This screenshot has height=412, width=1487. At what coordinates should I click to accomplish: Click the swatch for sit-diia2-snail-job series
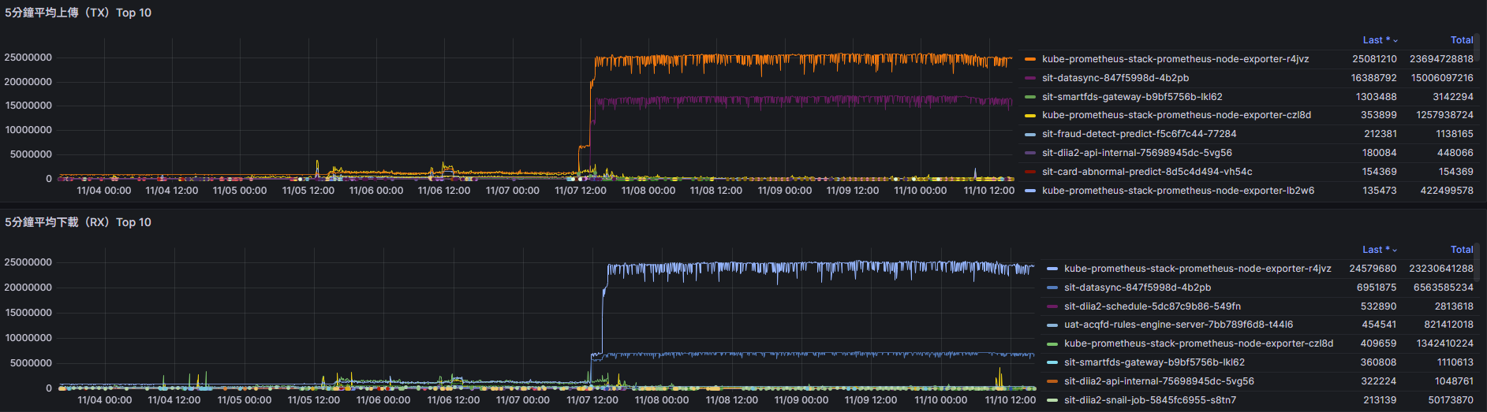coord(1052,400)
